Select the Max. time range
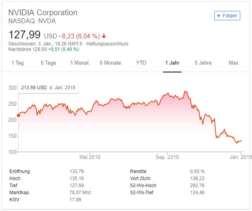Viewport: 252px width, 211px height. (x=234, y=63)
